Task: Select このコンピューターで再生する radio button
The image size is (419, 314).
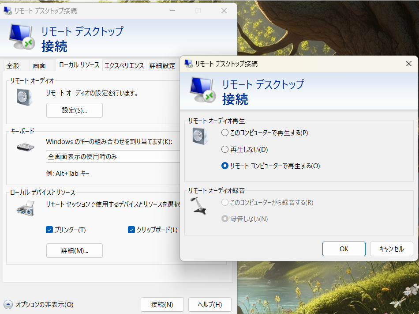Action: [x=225, y=133]
